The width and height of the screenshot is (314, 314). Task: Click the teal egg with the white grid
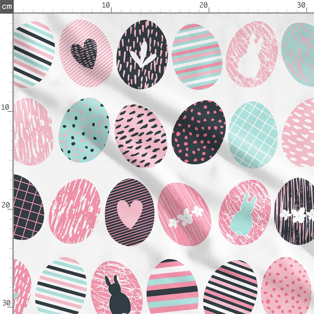(253, 134)
